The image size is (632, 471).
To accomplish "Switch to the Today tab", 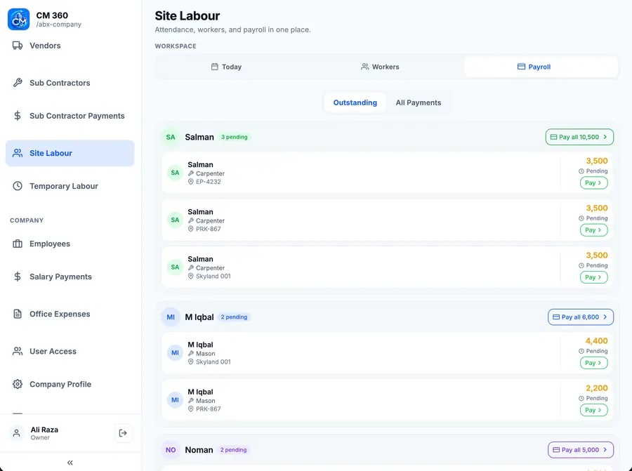I will [x=226, y=67].
